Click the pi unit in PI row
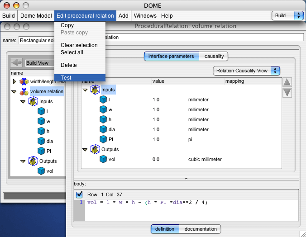 pos(190,140)
